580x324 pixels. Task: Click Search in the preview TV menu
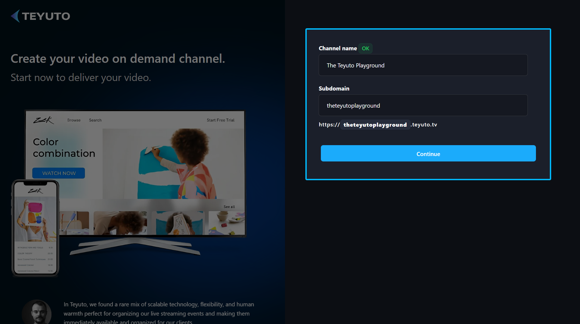[95, 120]
